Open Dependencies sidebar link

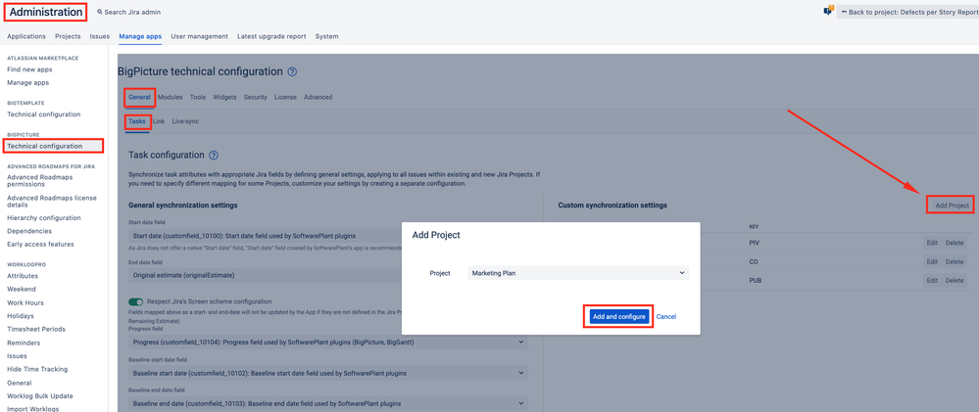29,231
